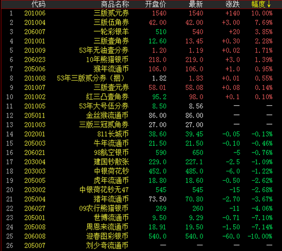Click code 201006

[x=35, y=13]
